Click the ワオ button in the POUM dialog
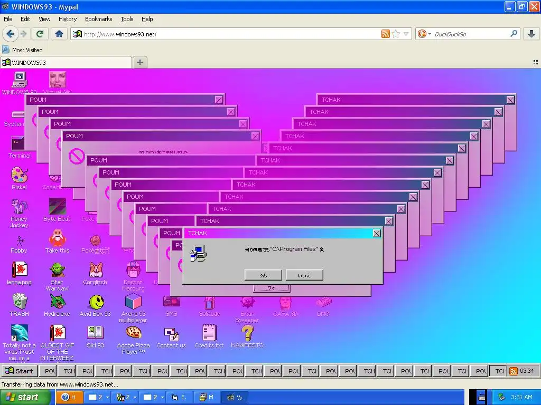 pyautogui.click(x=272, y=288)
